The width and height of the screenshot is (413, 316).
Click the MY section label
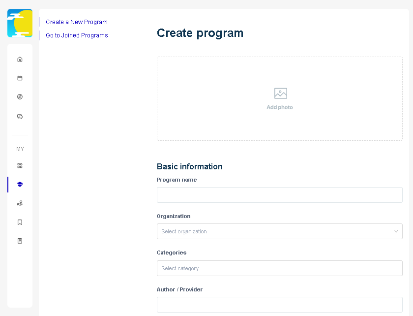click(x=20, y=149)
